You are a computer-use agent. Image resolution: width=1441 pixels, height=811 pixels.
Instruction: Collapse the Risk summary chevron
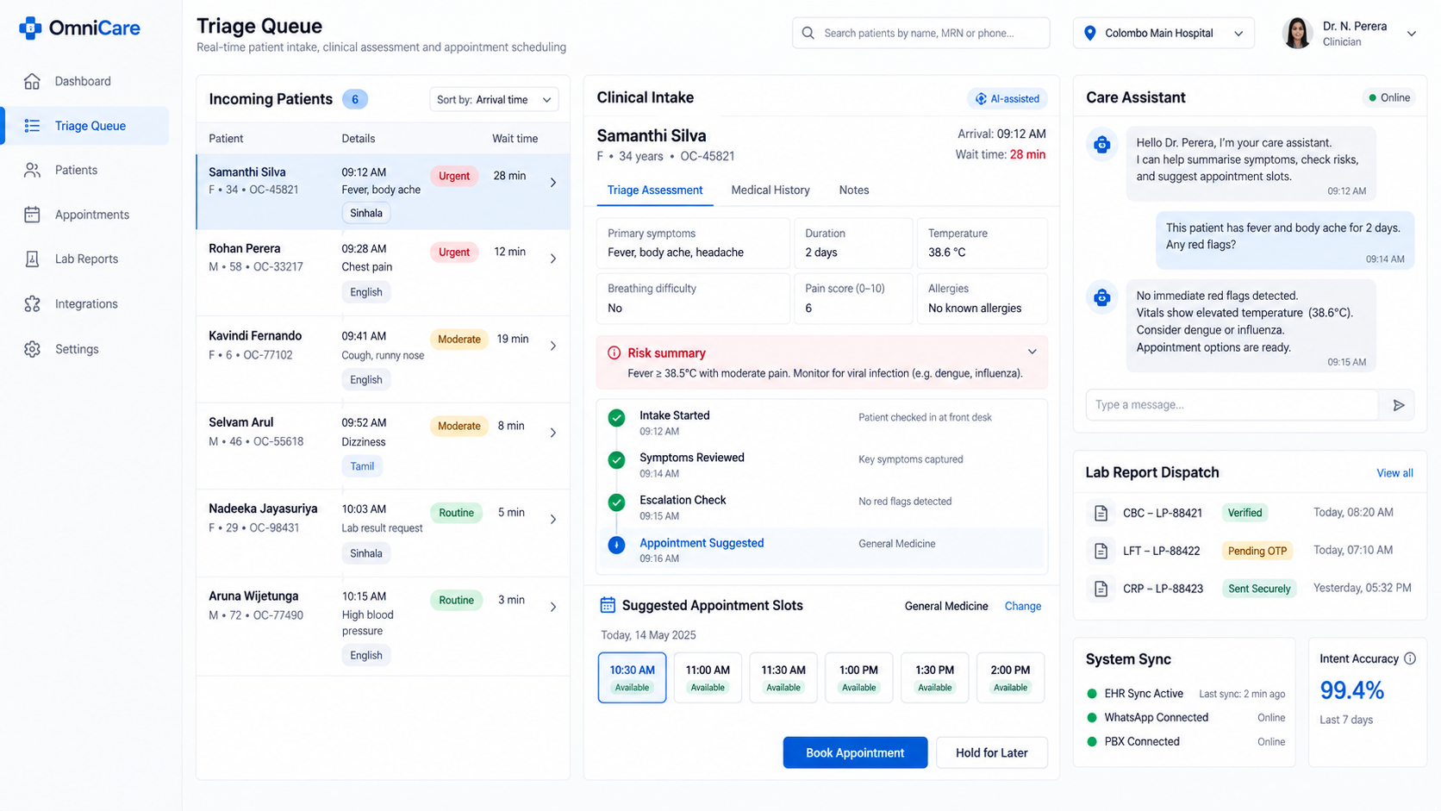1032,352
